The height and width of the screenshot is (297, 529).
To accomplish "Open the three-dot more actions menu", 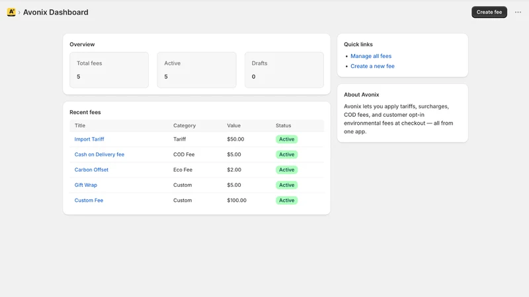I will pos(518,12).
